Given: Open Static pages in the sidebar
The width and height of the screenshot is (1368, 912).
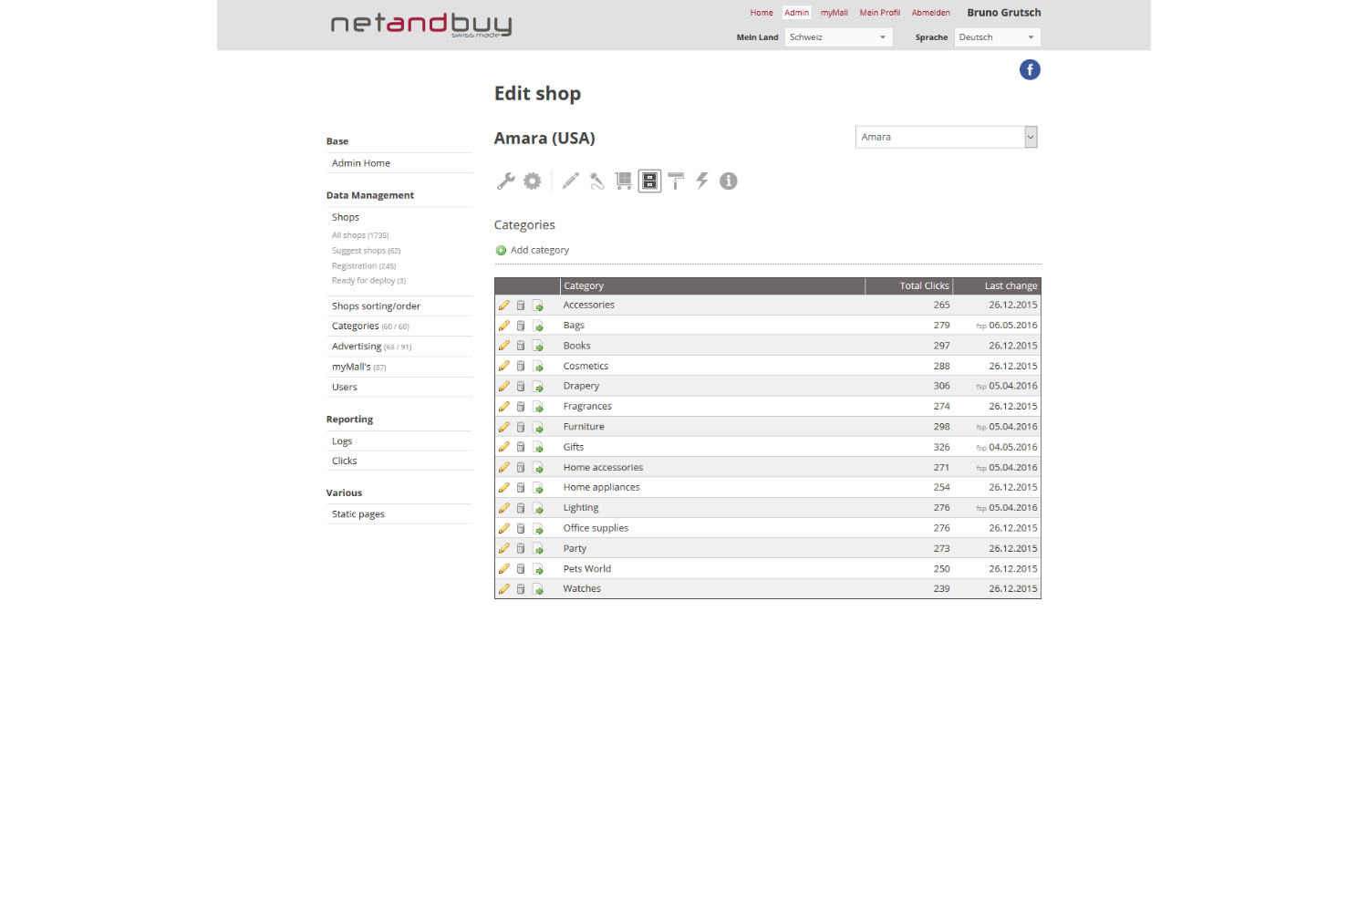Looking at the screenshot, I should pos(358,514).
